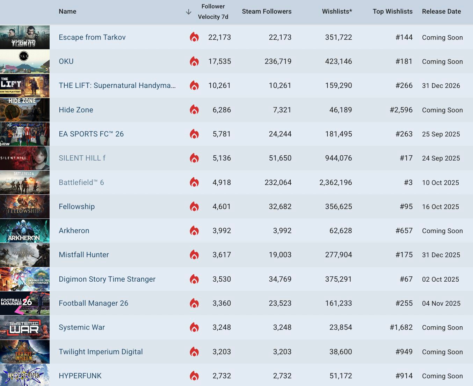Open the Escape from Tarkov game link
Screen dimensions: 473x386
point(92,37)
